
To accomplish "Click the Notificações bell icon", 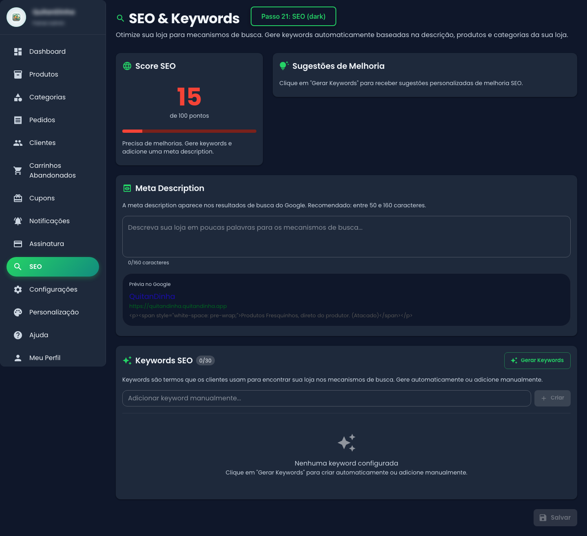I will [x=18, y=221].
